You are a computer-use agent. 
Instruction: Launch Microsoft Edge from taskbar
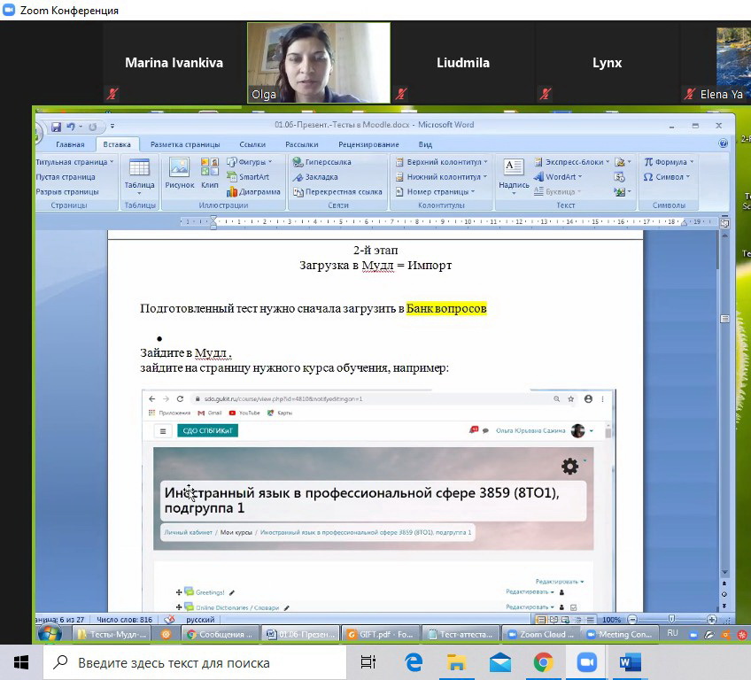(414, 663)
